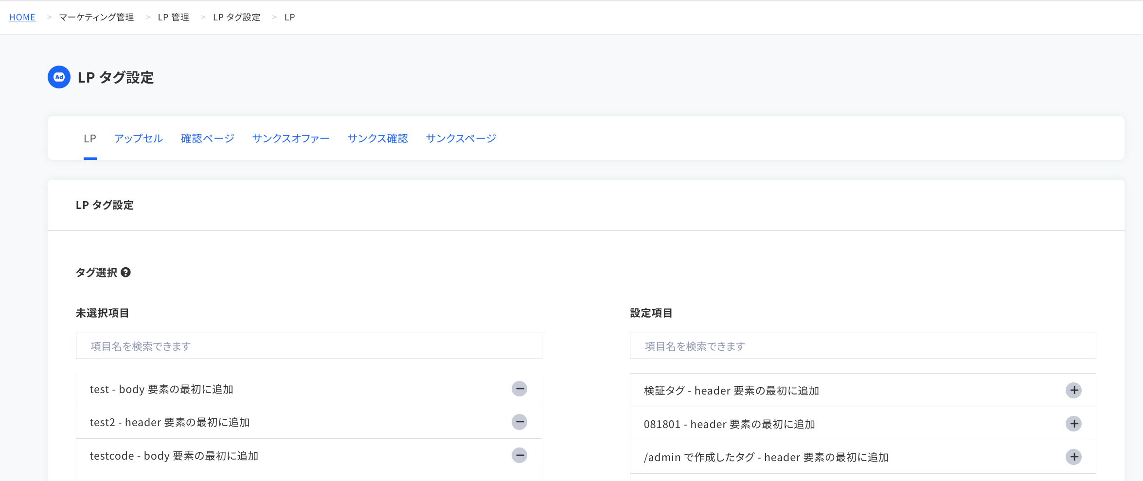Click minus icon on testcode - body row
Viewport: 1143px width, 481px height.
point(519,455)
